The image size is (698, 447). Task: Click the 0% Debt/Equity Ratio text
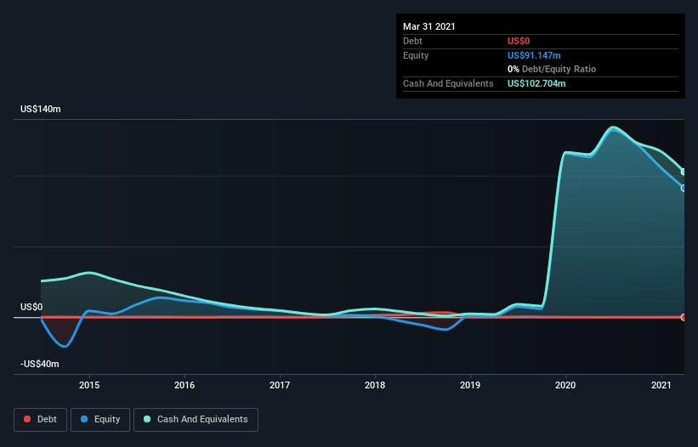coord(552,70)
